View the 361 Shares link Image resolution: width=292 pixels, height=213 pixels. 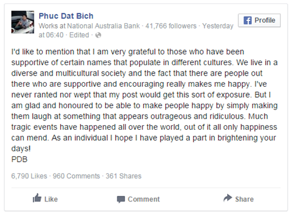click(x=123, y=176)
